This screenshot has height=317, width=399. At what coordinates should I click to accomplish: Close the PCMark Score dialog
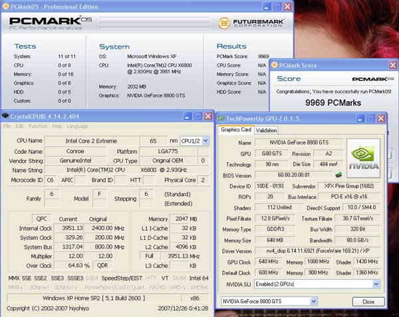click(x=392, y=65)
